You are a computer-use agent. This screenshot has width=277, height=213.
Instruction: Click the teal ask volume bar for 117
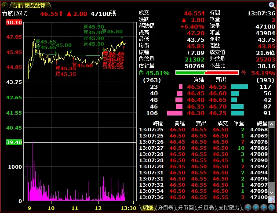(239, 87)
